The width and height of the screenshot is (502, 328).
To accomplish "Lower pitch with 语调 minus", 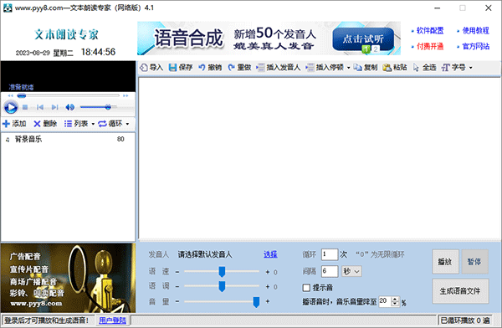I will click(177, 286).
